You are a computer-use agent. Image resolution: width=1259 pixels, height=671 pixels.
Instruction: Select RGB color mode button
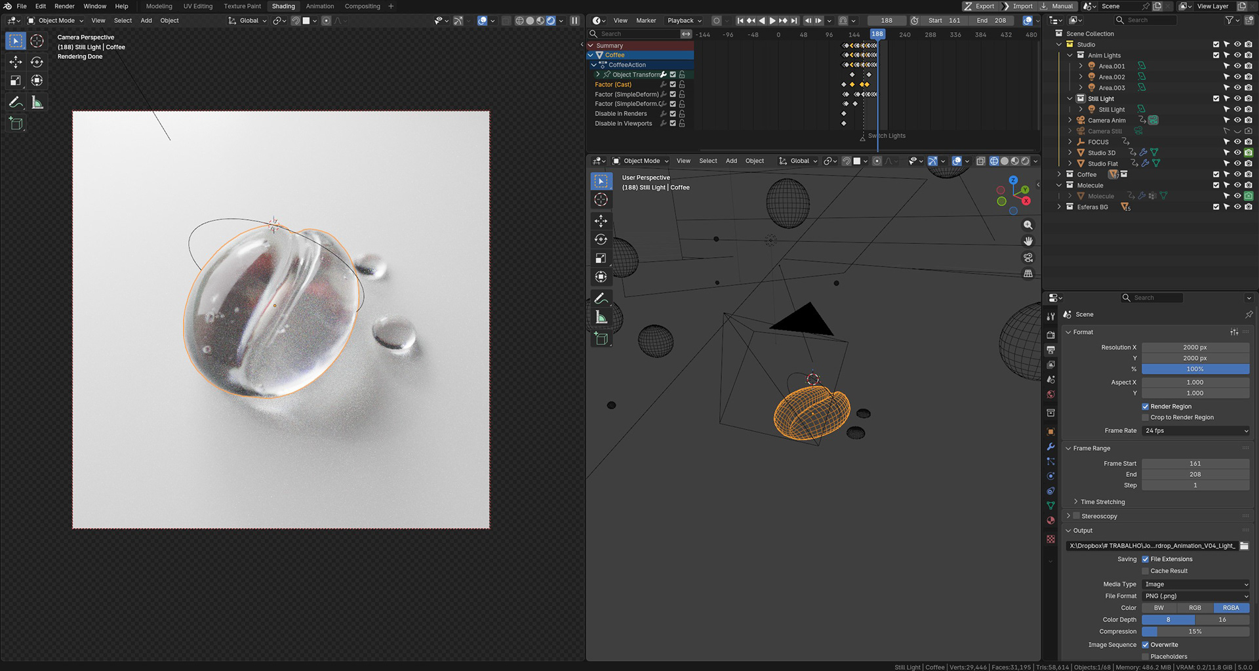pyautogui.click(x=1195, y=608)
